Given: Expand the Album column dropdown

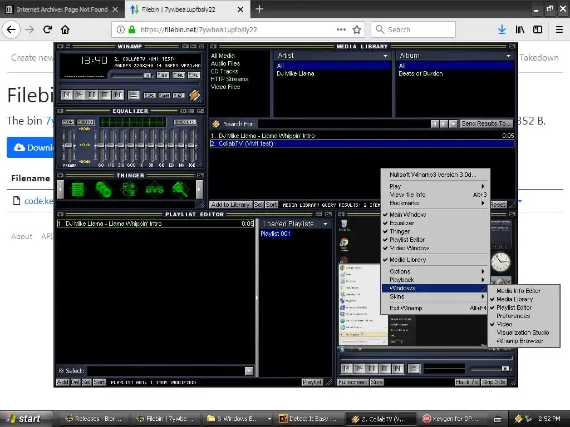Looking at the screenshot, I should click(508, 56).
